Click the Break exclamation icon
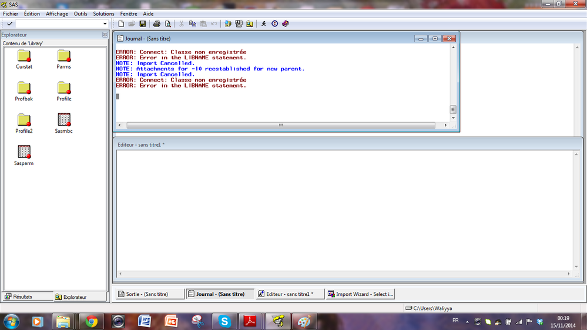Viewport: 587px width, 330px height. 275,23
